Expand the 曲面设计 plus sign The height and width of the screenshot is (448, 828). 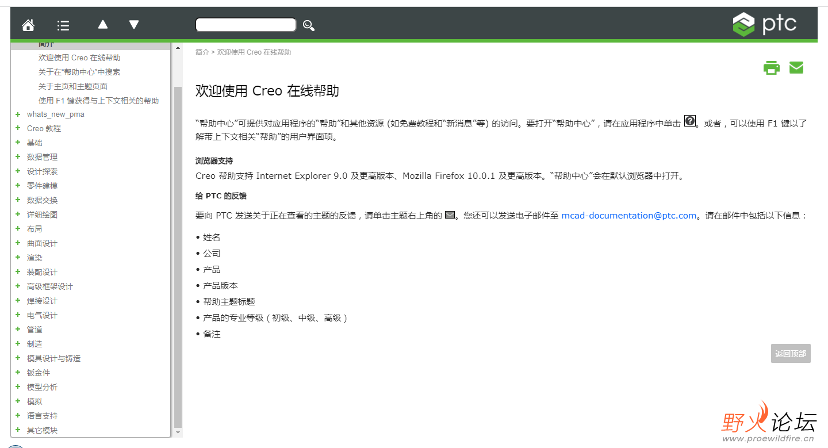(x=18, y=243)
